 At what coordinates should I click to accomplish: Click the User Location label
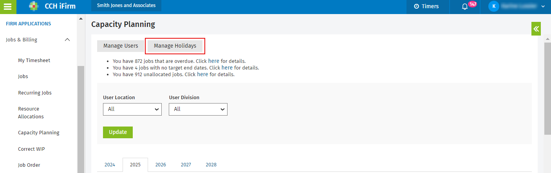pos(119,97)
